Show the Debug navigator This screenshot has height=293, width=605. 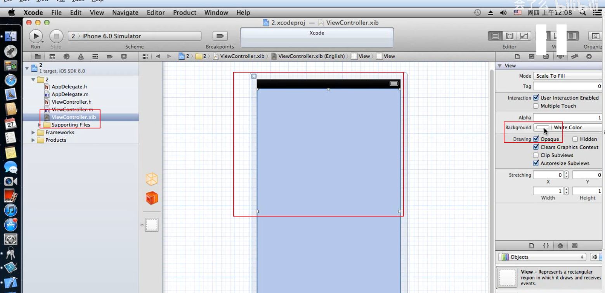coord(95,56)
